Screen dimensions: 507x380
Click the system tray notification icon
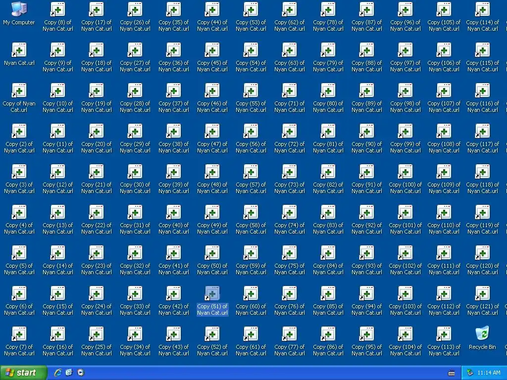point(470,373)
